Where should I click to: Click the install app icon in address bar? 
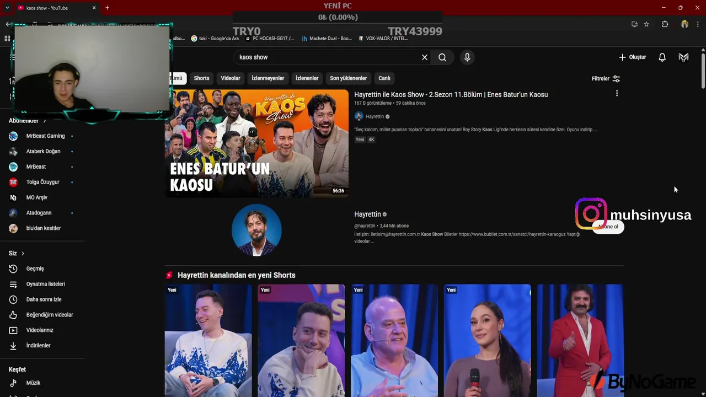point(634,24)
